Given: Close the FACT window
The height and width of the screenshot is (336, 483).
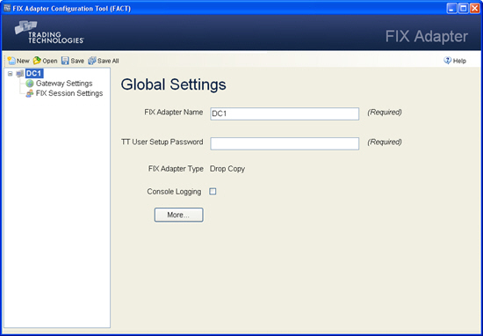Looking at the screenshot, I should pos(474,8).
